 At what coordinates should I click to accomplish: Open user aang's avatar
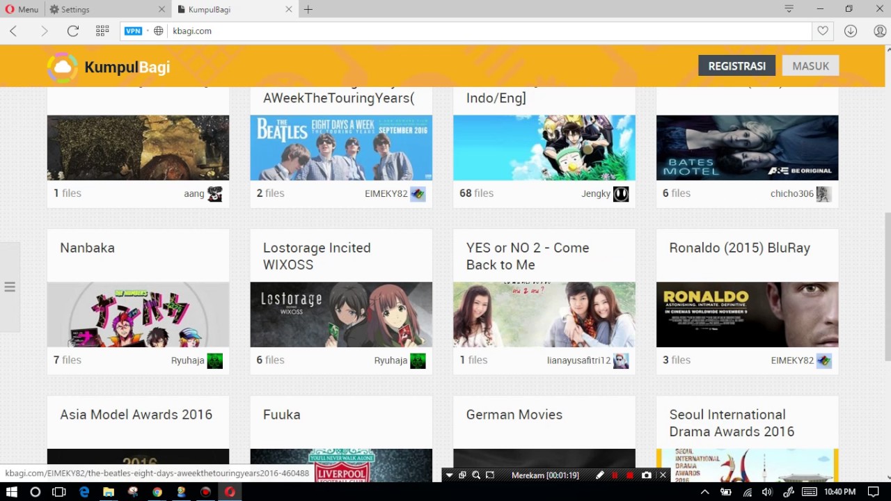pos(215,194)
